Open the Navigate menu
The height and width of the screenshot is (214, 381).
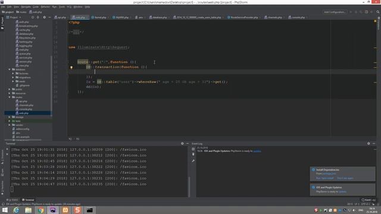pos(26,7)
